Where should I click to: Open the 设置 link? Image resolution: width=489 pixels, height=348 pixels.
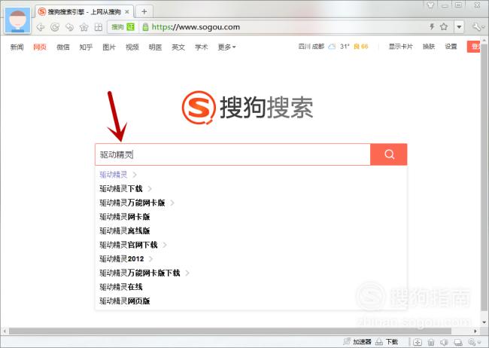click(x=451, y=47)
